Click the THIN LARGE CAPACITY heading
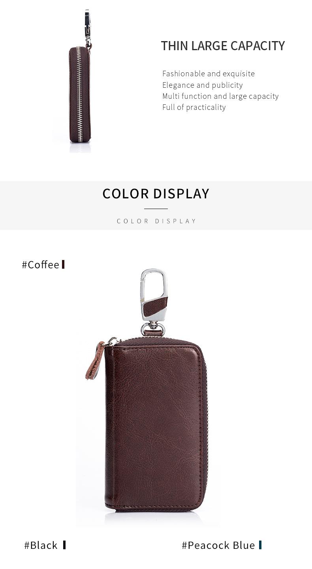 point(223,46)
